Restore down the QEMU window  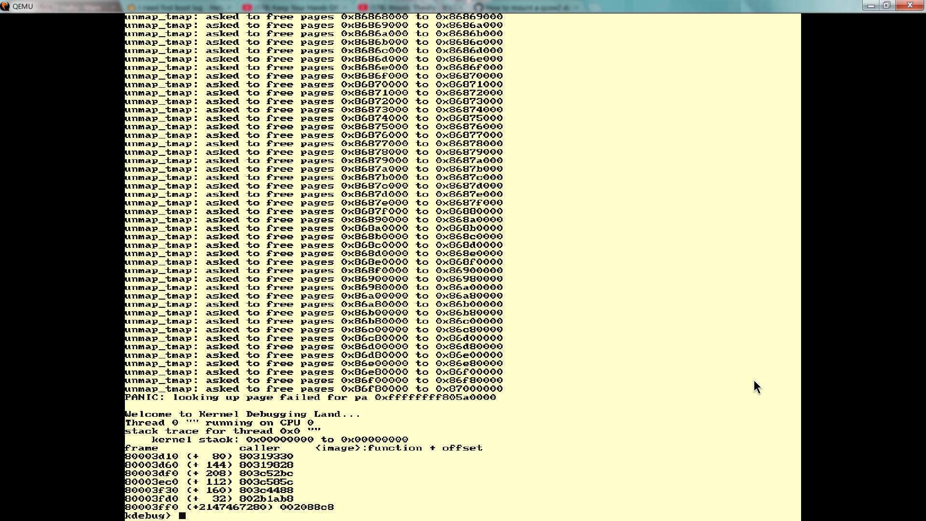[x=886, y=5]
